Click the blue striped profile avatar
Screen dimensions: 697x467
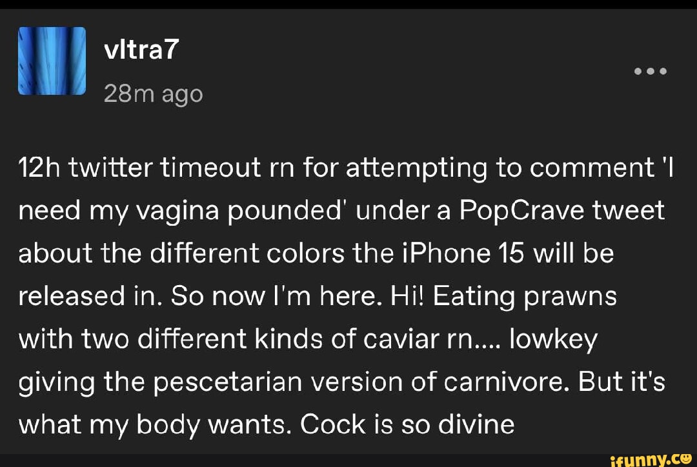52,61
